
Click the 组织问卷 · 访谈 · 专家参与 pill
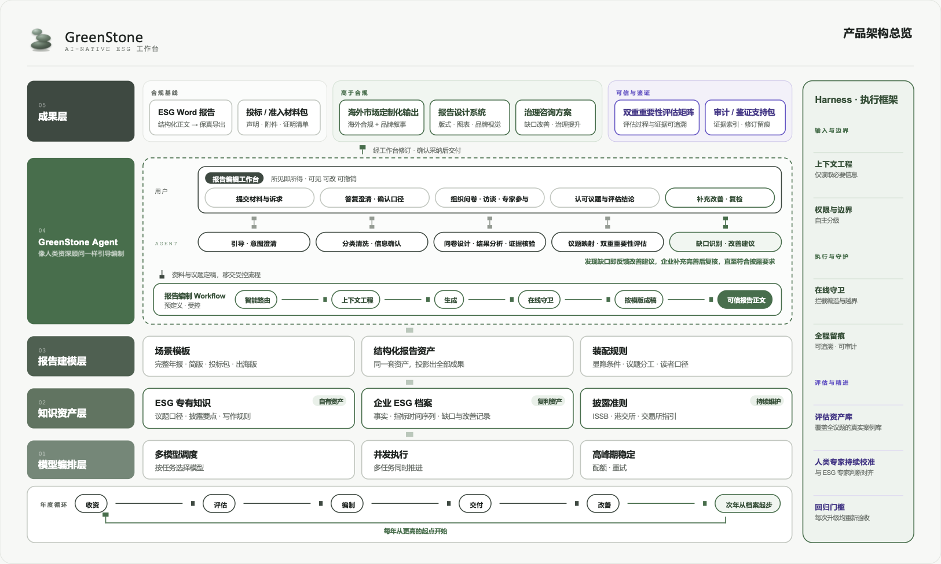pos(489,198)
